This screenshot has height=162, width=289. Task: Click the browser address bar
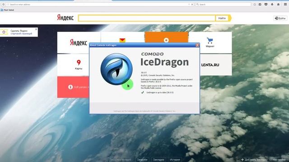98,4
